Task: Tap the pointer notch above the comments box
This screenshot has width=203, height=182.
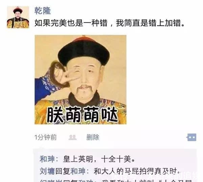Action: (41, 148)
